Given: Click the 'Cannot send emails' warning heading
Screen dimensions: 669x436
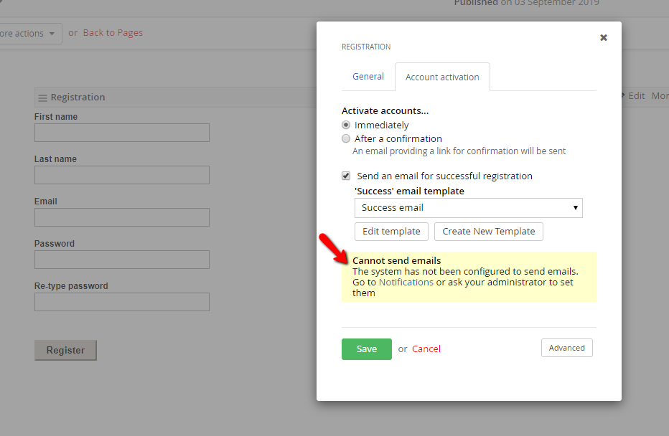Looking at the screenshot, I should coord(396,260).
